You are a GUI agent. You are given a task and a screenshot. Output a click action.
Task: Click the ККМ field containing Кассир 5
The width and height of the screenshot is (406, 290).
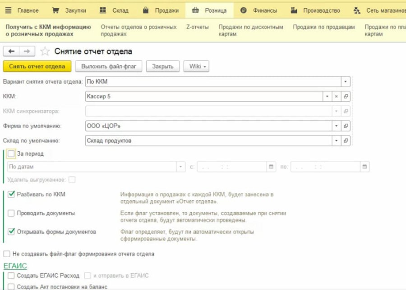[x=204, y=96]
